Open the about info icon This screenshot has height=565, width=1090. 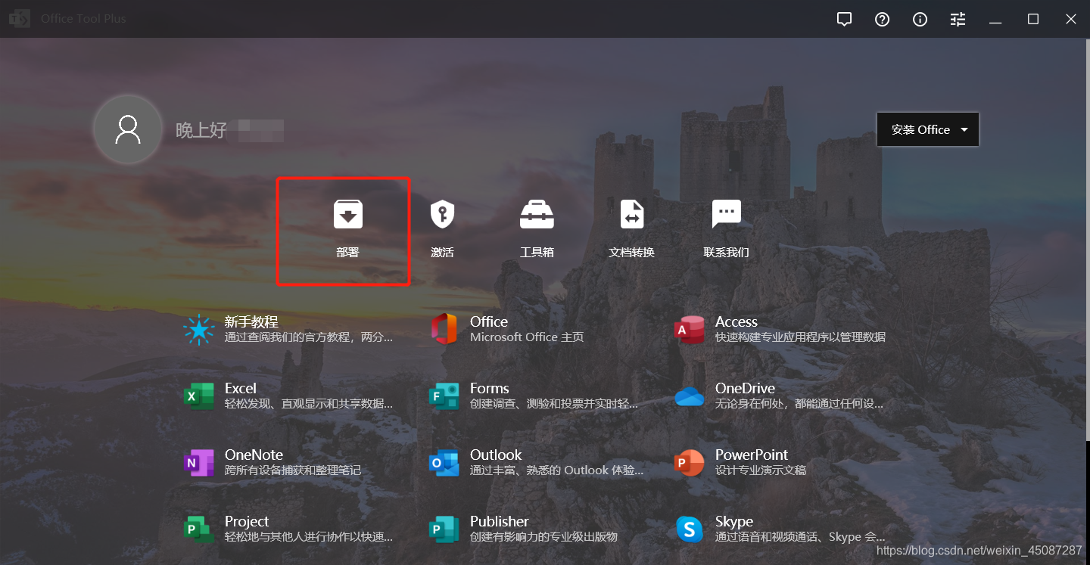click(x=920, y=20)
